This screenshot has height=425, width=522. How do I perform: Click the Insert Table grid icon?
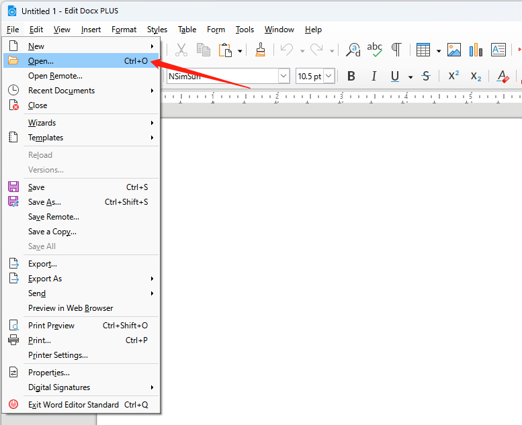(x=423, y=50)
